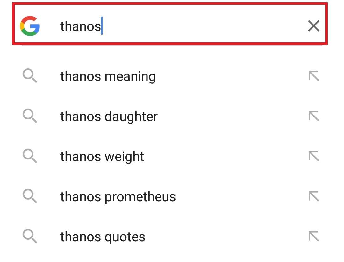Open the "thanos prometheus" suggestion
The image size is (344, 262).
(118, 197)
